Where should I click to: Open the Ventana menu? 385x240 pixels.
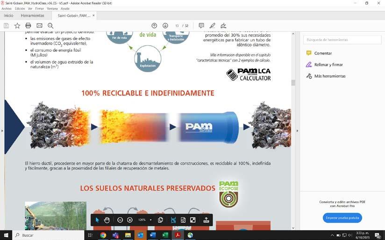52,8
